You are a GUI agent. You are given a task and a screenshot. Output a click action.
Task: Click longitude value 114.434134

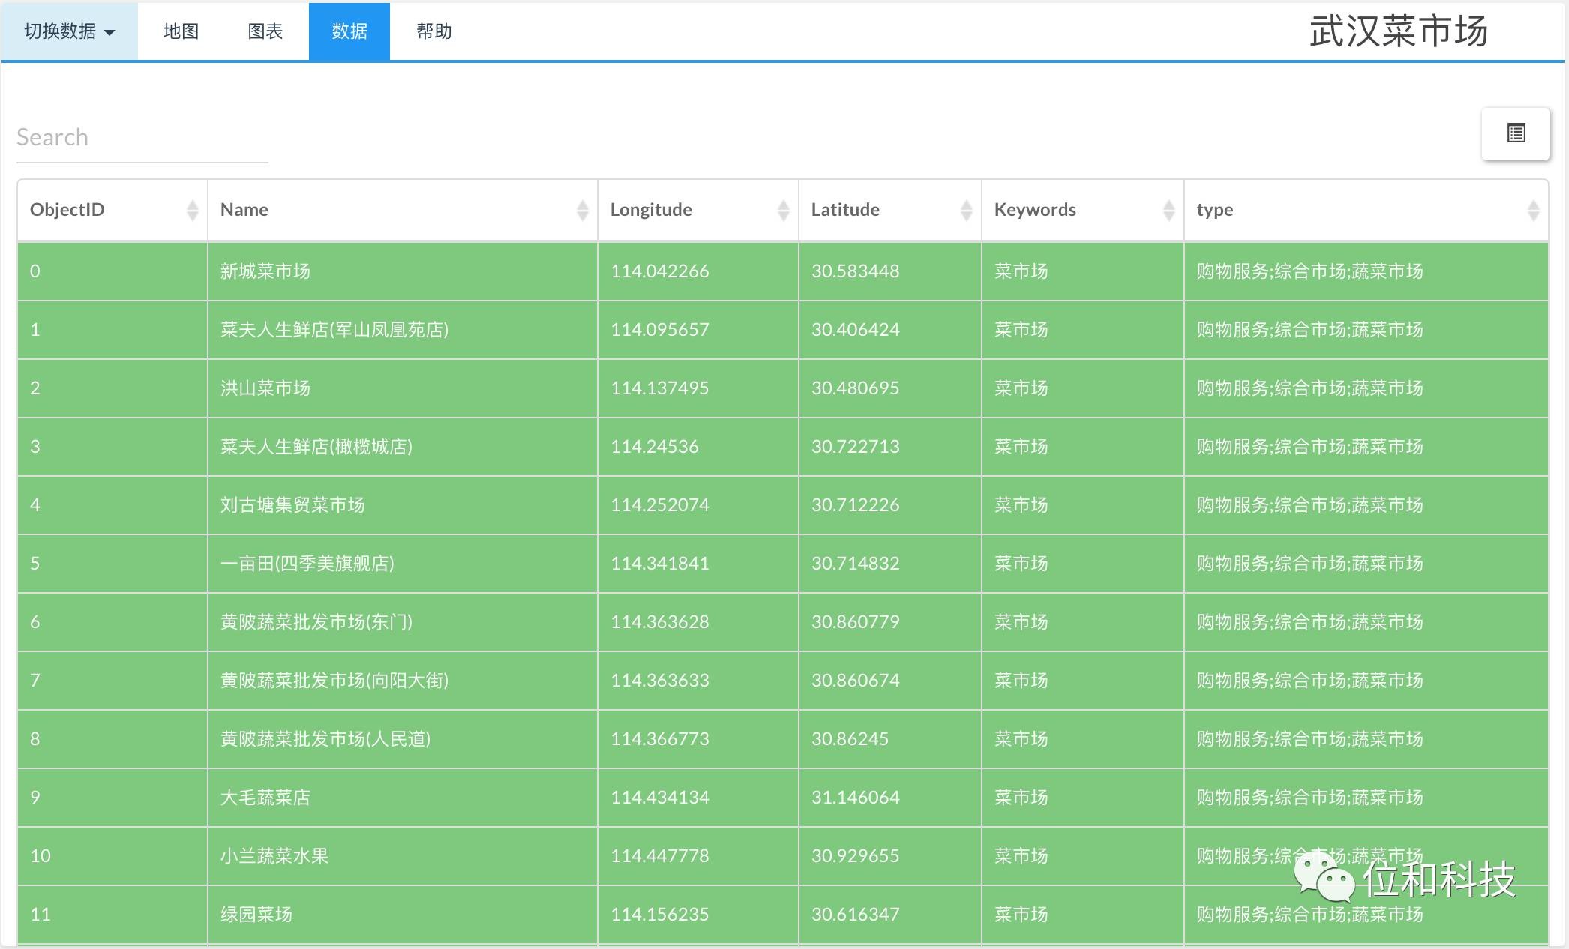tap(660, 798)
